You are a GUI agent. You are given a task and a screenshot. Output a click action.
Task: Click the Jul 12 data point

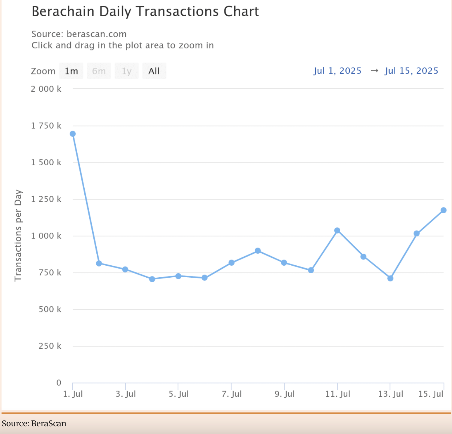click(x=363, y=257)
